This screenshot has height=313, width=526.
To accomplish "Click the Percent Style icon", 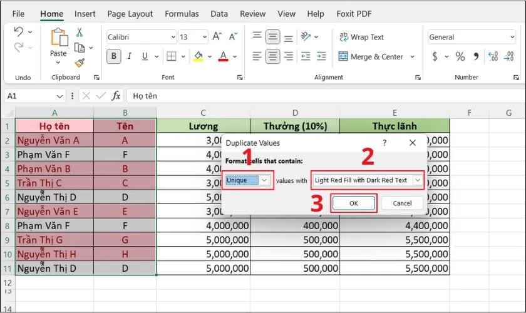I will 460,57.
